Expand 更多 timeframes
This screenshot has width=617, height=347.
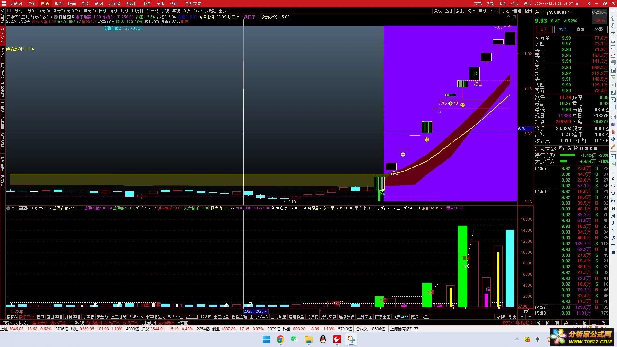pos(224,11)
